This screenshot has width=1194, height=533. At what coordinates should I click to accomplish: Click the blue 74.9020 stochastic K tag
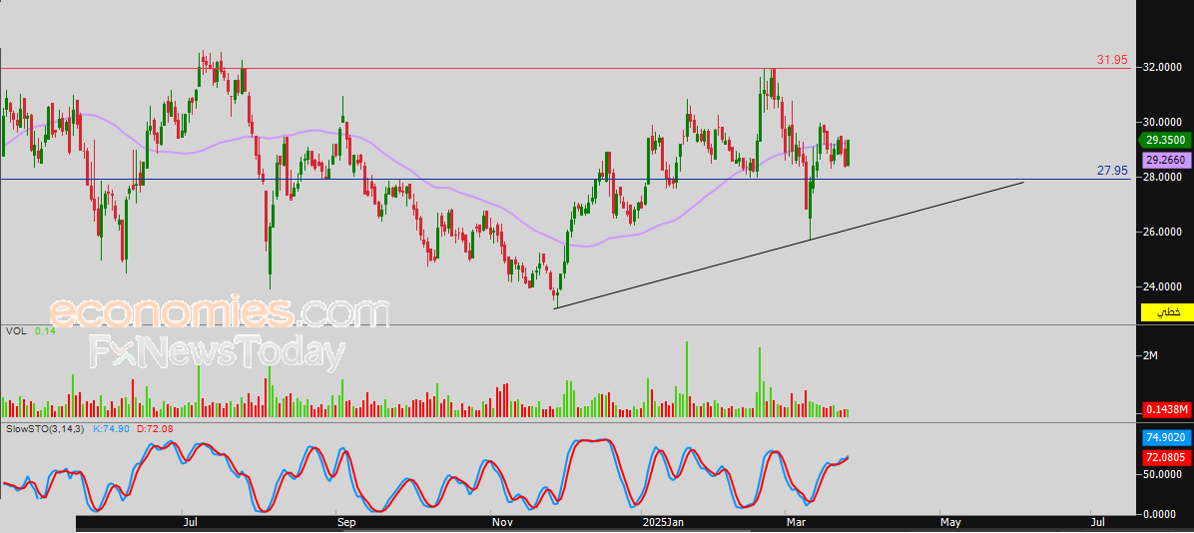point(1166,438)
